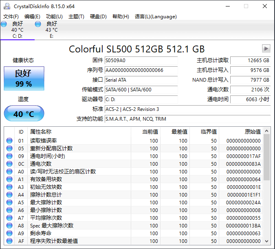Click the ID column header
Viewport: 275px width, 249px height.
21,132
